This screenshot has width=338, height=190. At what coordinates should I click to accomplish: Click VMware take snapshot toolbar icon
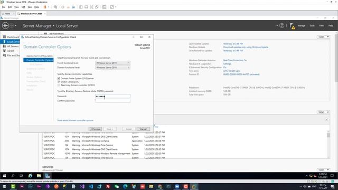63,7
